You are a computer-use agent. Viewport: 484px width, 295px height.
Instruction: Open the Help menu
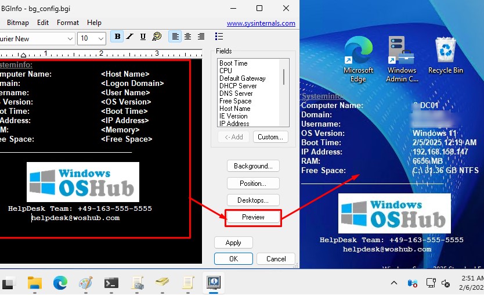click(94, 23)
